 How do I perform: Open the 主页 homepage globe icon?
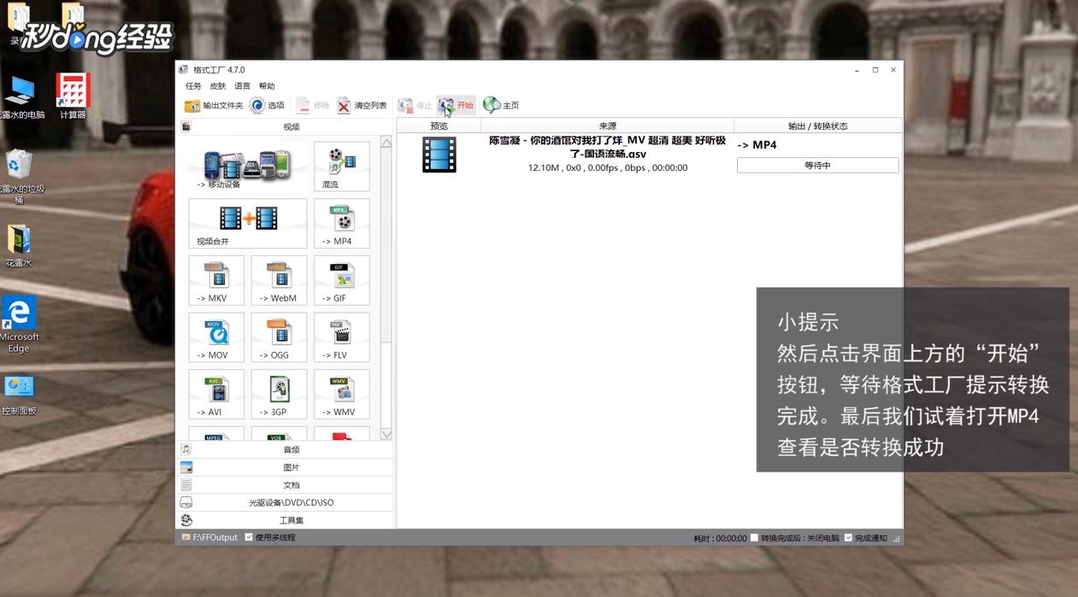[x=501, y=105]
